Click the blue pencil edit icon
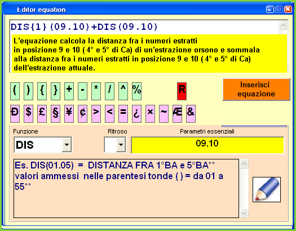 tap(267, 189)
